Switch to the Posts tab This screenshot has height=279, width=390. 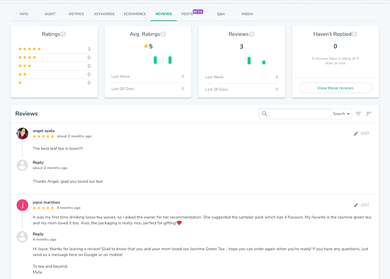[x=187, y=14]
